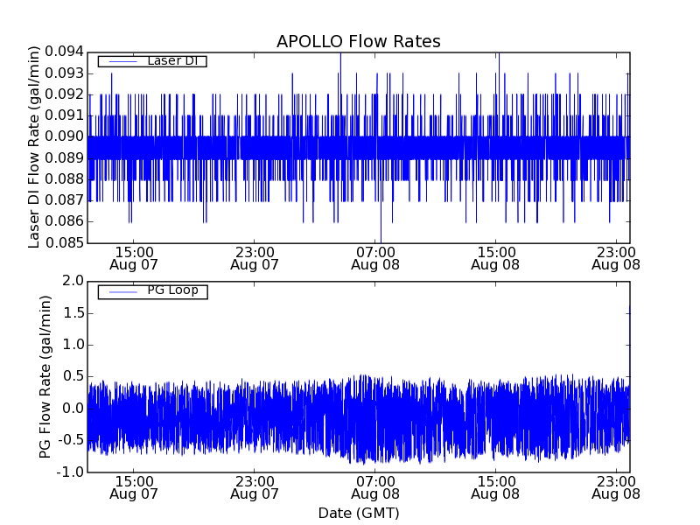The width and height of the screenshot is (700, 525).
Task: Click the PG Flow Rate y-axis label
Action: [x=45, y=376]
